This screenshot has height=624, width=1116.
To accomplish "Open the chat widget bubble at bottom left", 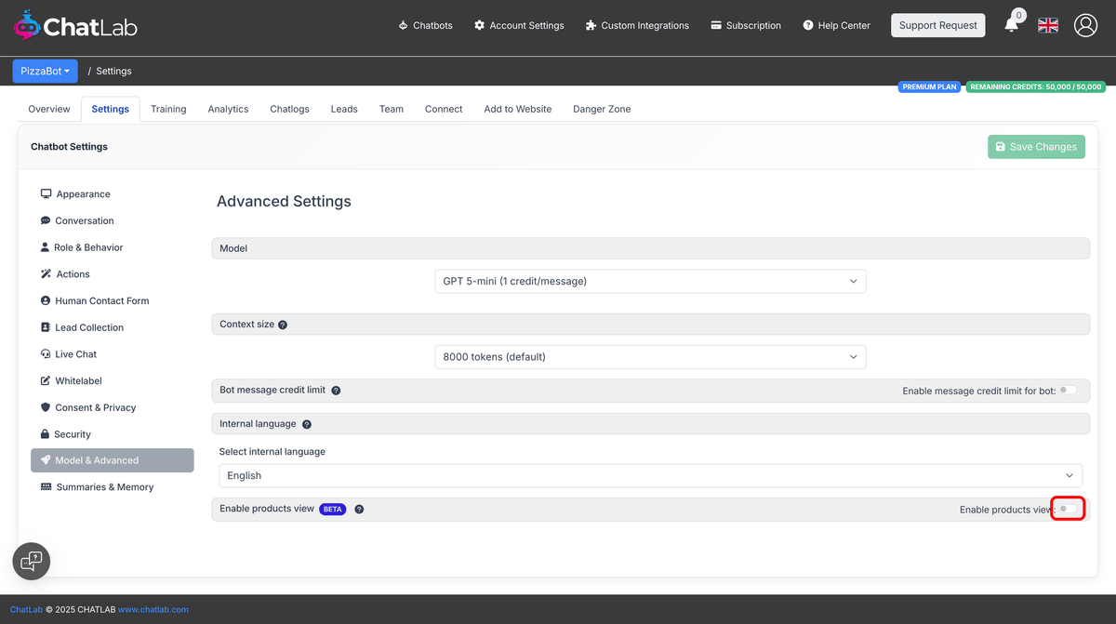I will point(31,561).
